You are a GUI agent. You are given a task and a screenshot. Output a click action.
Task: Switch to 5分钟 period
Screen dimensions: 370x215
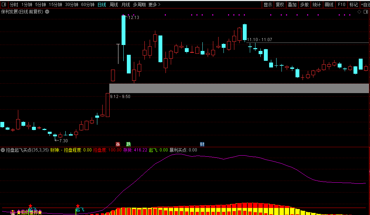tap(41, 5)
